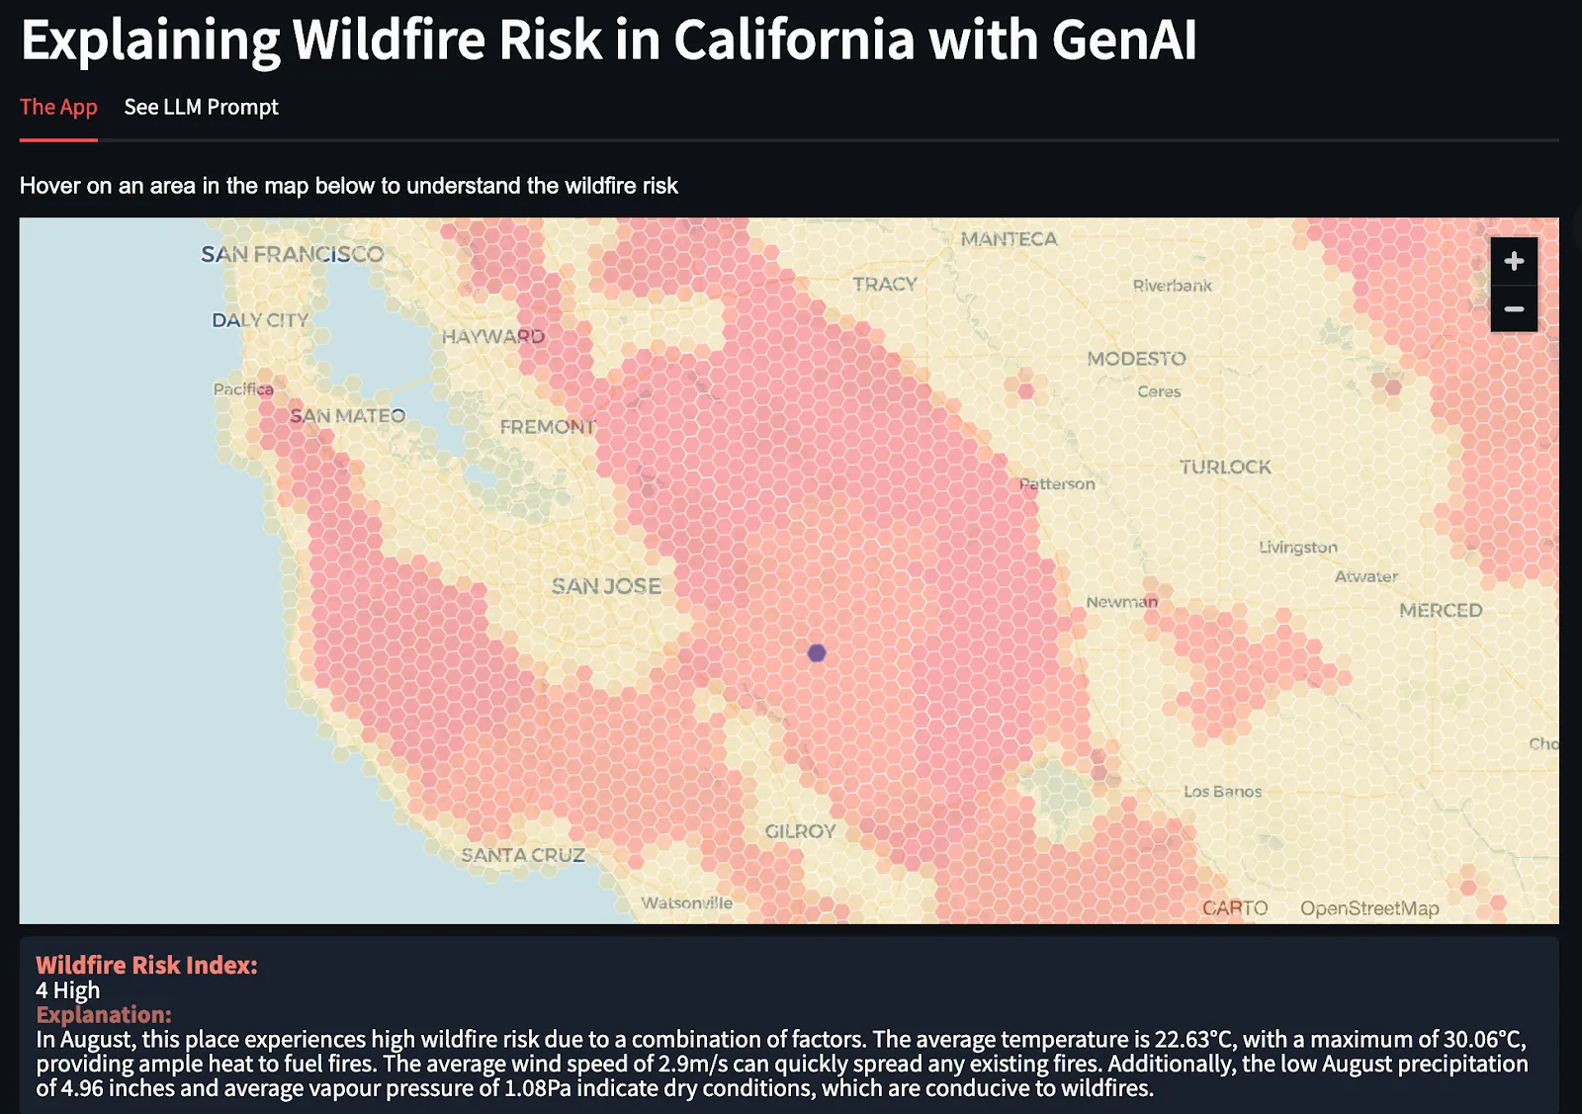Click the page title about Wildfire Risk

tap(610, 40)
